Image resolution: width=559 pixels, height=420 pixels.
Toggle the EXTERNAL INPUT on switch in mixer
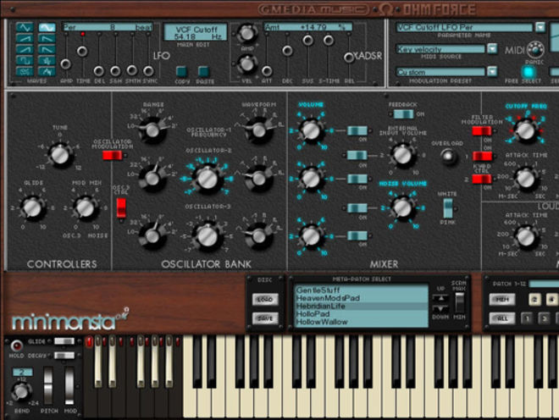coord(357,156)
